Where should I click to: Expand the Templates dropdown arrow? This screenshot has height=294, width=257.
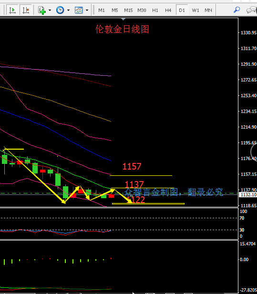tap(87, 10)
